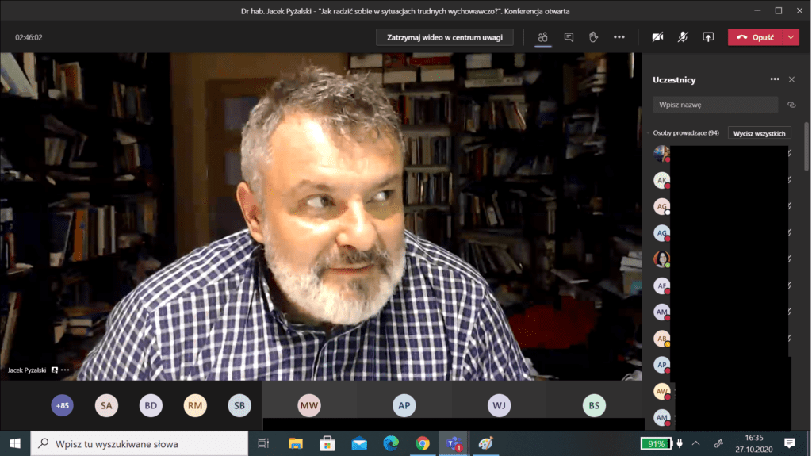The height and width of the screenshot is (456, 812).
Task: Open Microsoft Teams from the taskbar
Action: pos(454,443)
